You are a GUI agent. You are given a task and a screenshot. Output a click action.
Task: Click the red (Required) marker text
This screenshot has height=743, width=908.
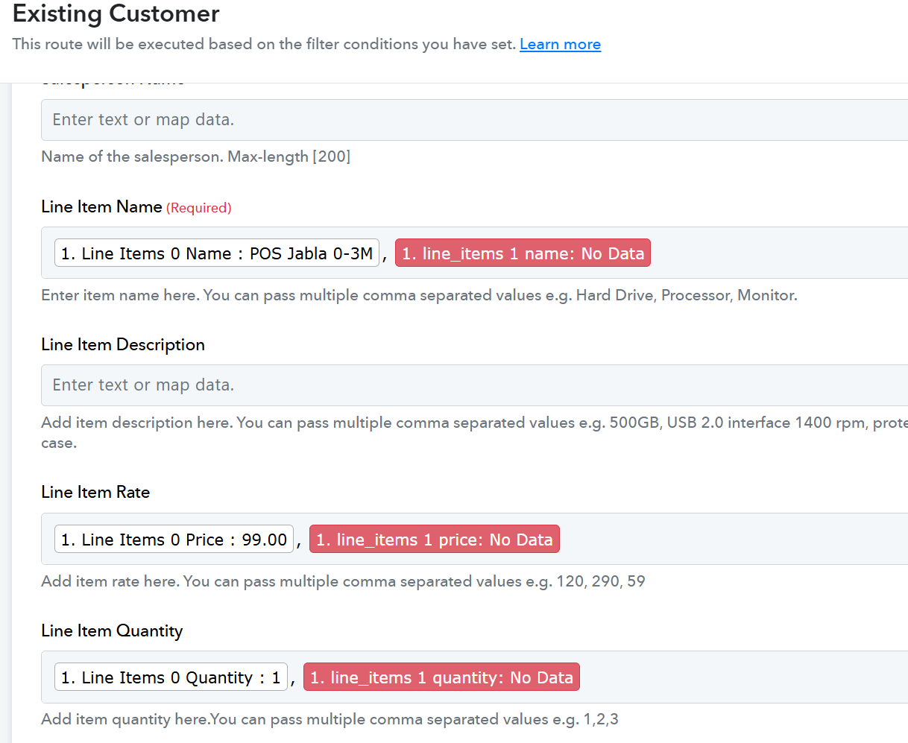pos(198,208)
